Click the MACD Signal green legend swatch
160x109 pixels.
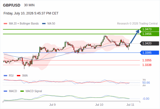[x=22, y=91]
